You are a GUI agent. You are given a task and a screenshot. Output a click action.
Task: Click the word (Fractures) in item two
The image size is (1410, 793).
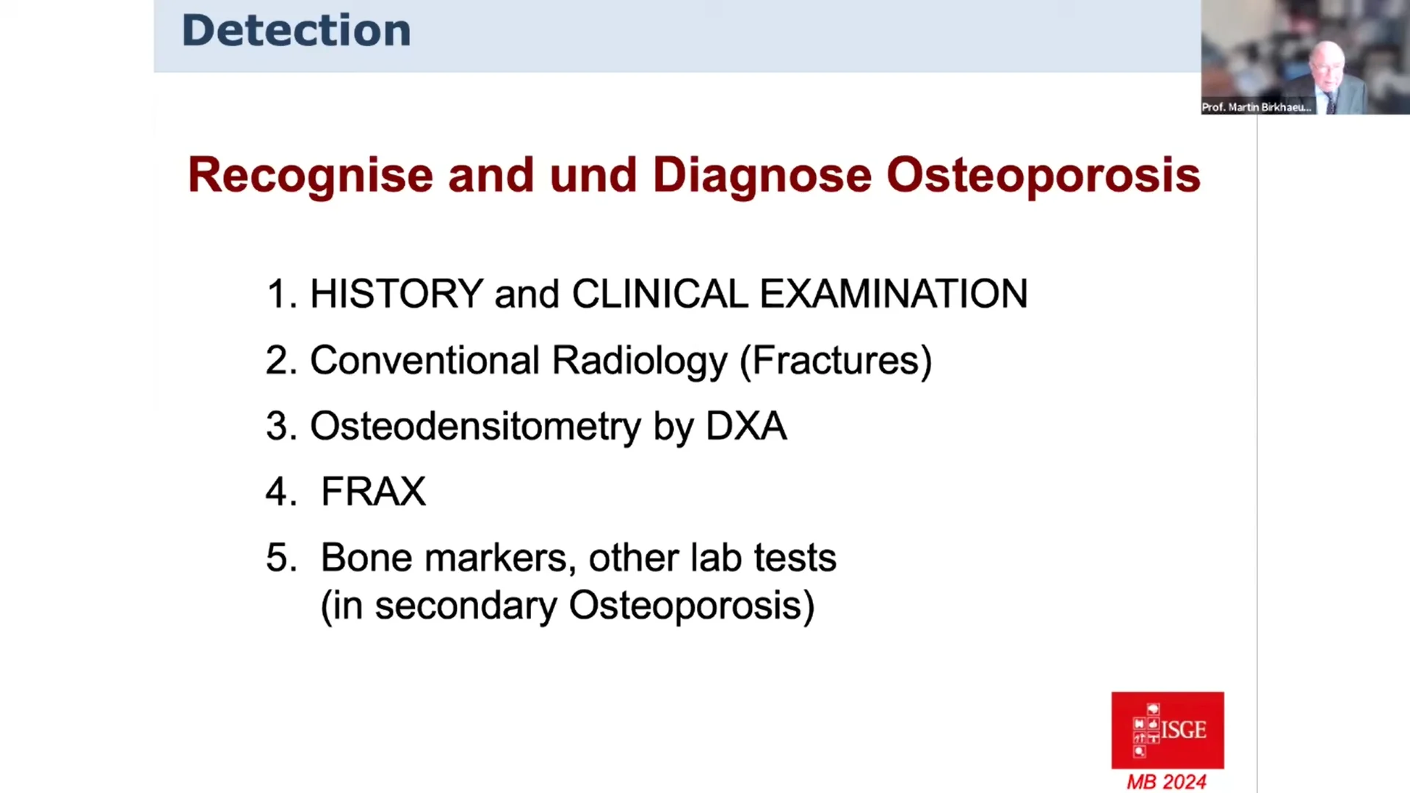point(836,361)
